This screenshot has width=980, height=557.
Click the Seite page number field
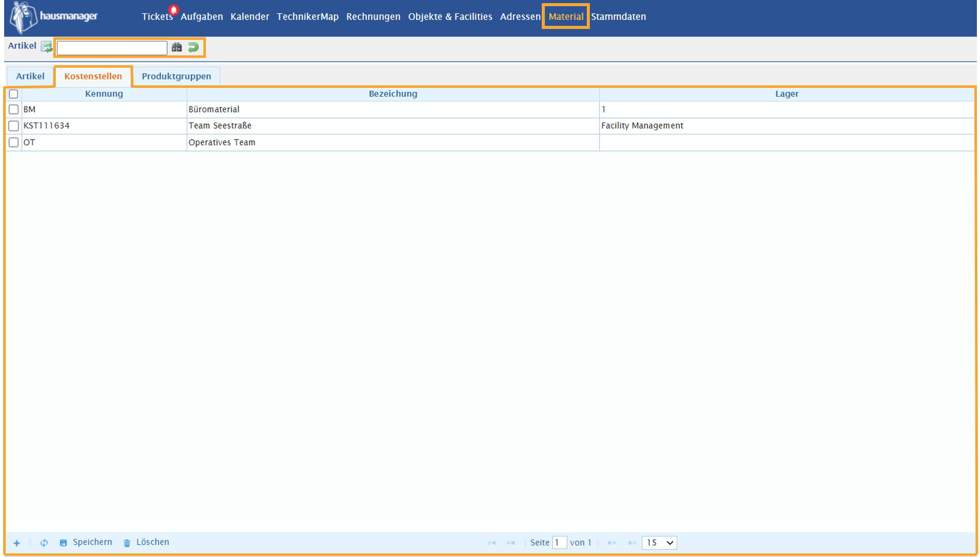pyautogui.click(x=559, y=543)
